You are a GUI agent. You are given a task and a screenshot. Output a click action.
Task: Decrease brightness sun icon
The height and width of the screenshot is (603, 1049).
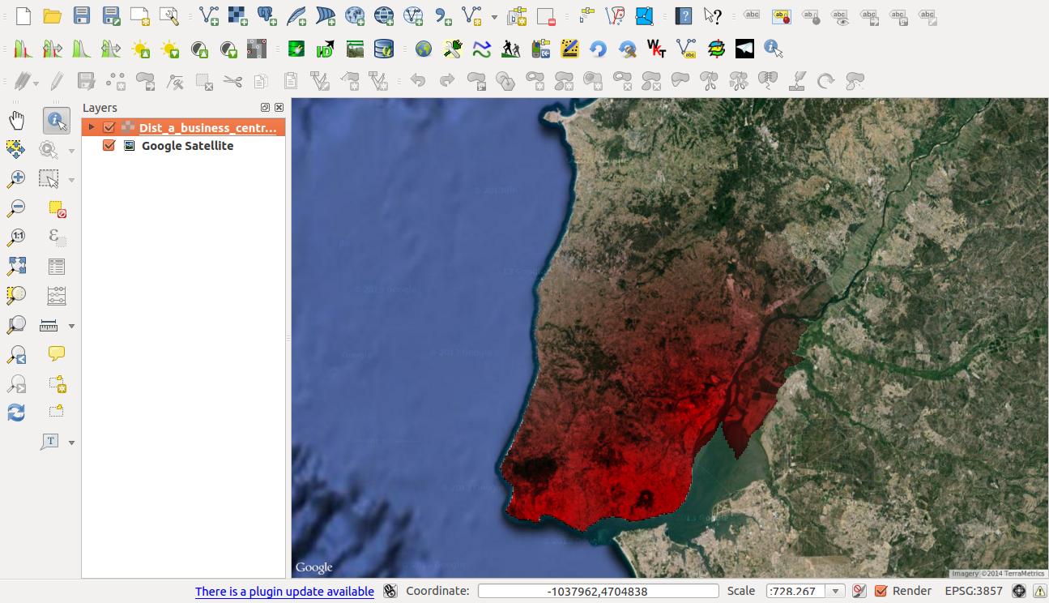click(x=170, y=49)
